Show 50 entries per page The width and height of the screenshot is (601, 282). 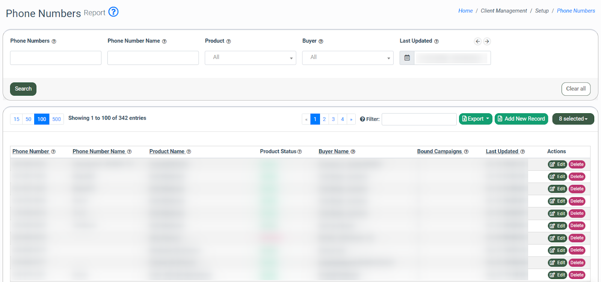29,119
